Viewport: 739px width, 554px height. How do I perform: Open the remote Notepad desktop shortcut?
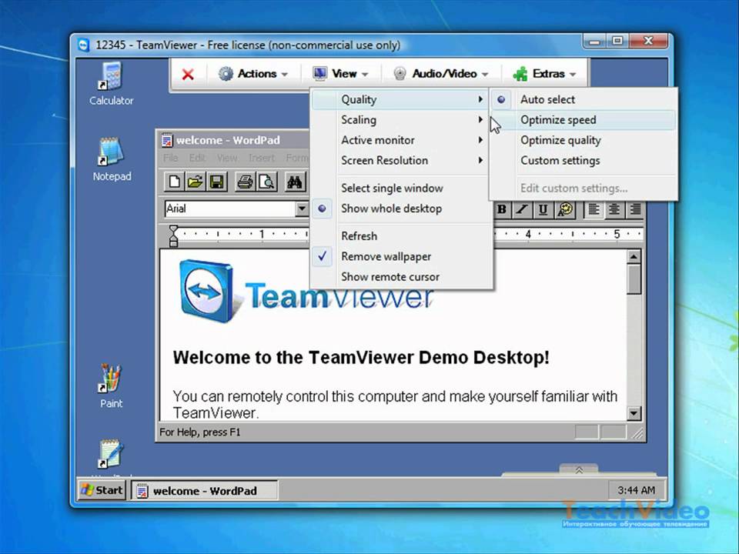click(x=111, y=159)
